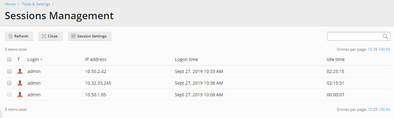Show 25 entries per page at top
394x118 pixels.
tap(375, 49)
